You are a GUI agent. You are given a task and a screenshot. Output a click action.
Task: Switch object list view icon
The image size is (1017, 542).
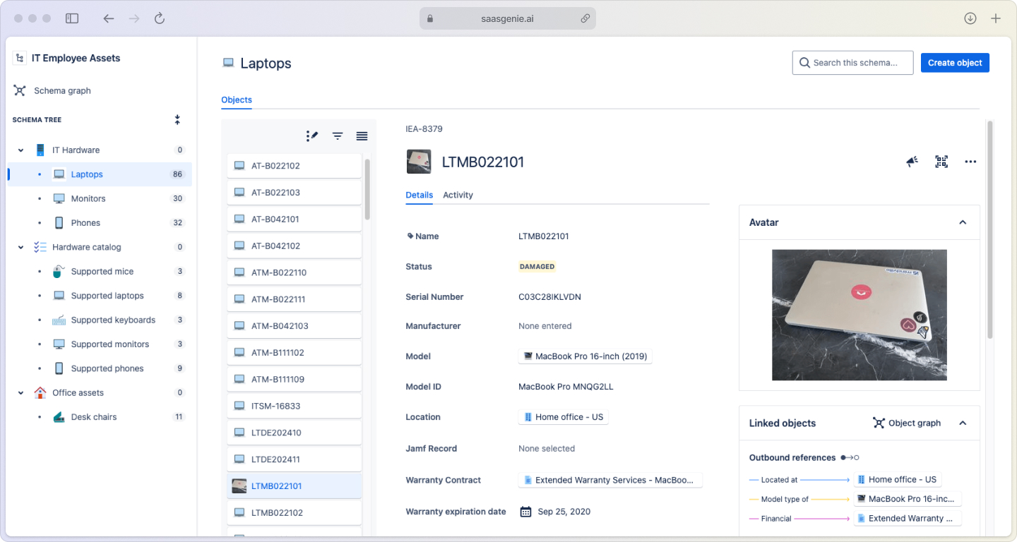point(362,136)
